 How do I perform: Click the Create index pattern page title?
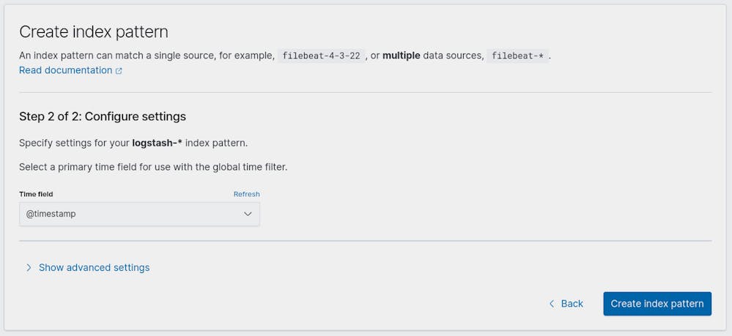pos(94,31)
